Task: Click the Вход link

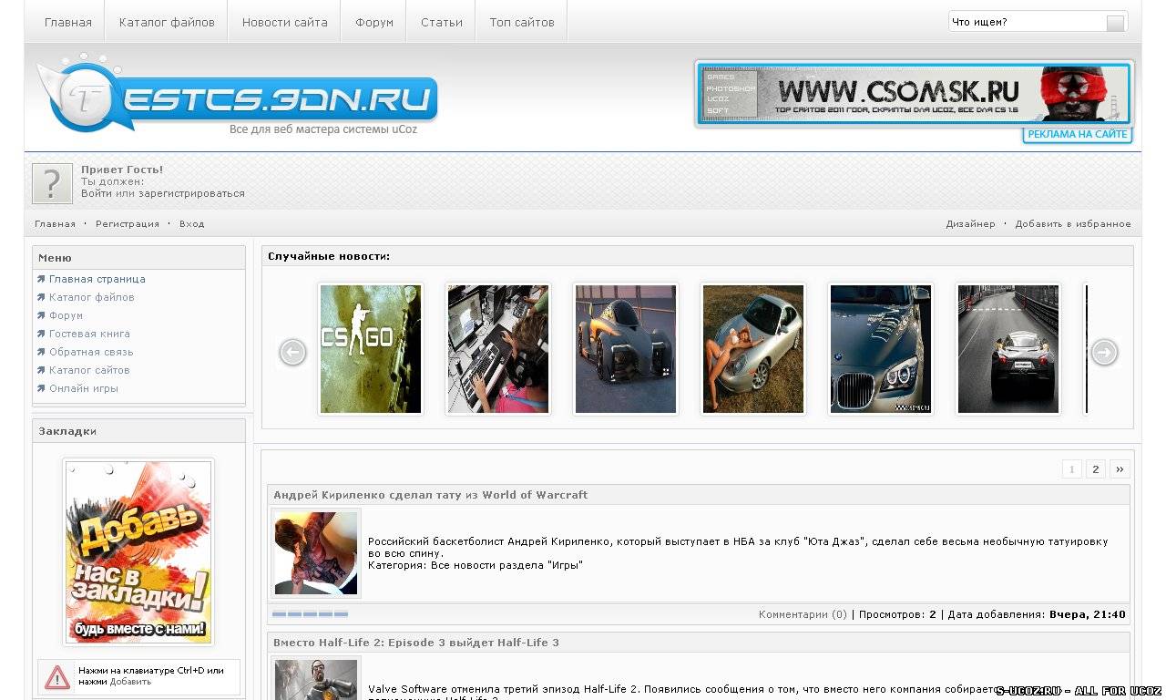Action: [191, 223]
